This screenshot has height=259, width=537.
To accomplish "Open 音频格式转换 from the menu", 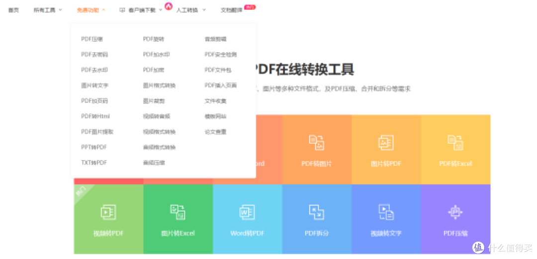I will pyautogui.click(x=159, y=147).
